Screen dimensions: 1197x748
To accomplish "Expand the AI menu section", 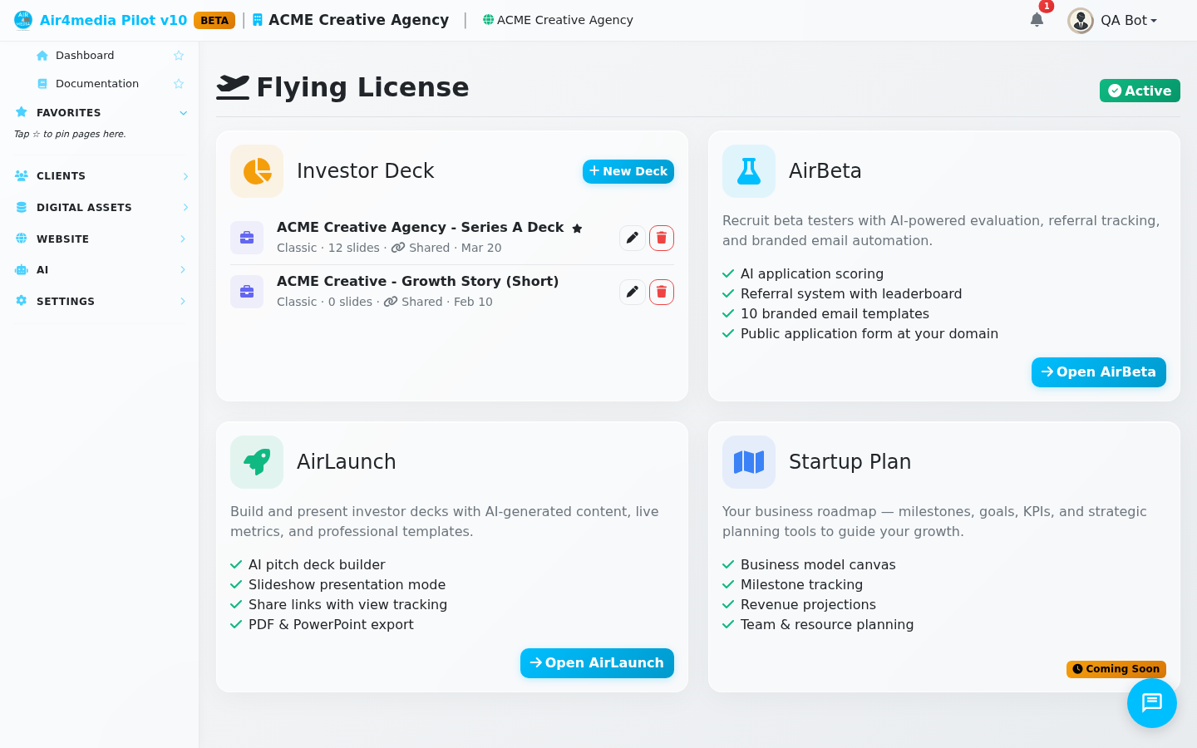I will [101, 270].
